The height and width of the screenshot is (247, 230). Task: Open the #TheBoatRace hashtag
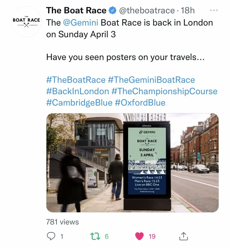coord(76,80)
